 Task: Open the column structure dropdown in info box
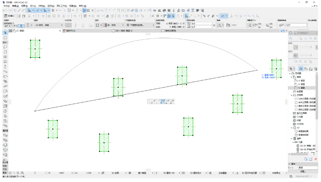[x=113, y=25]
